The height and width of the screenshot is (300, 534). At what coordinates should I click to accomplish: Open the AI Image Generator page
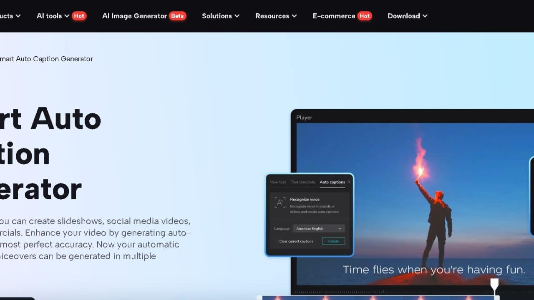(134, 16)
